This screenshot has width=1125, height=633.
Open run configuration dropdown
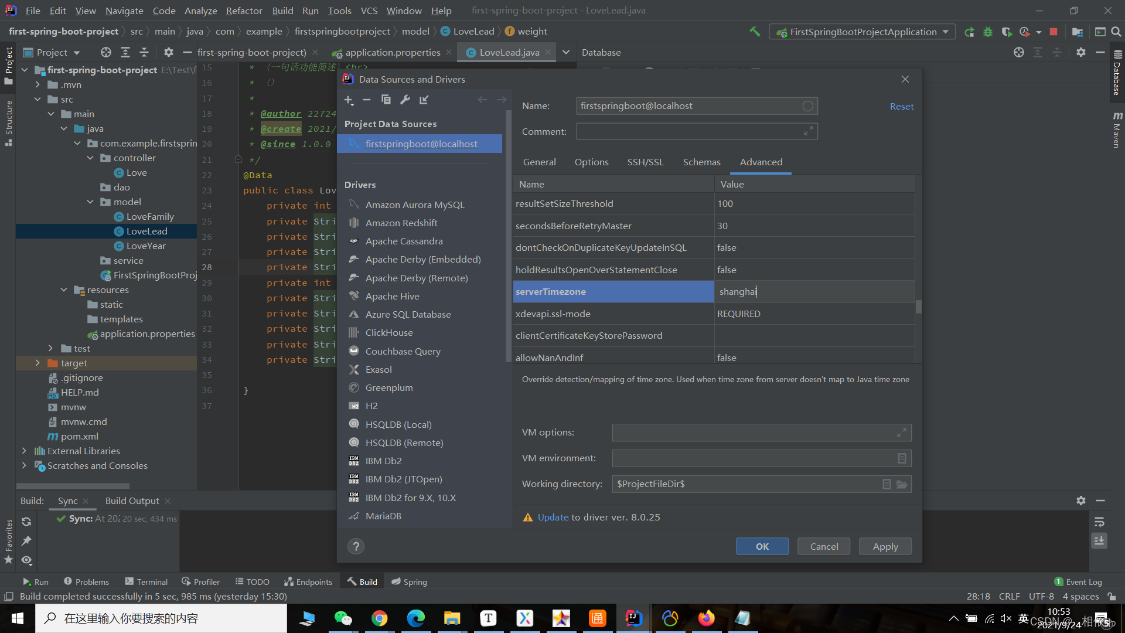coord(862,32)
